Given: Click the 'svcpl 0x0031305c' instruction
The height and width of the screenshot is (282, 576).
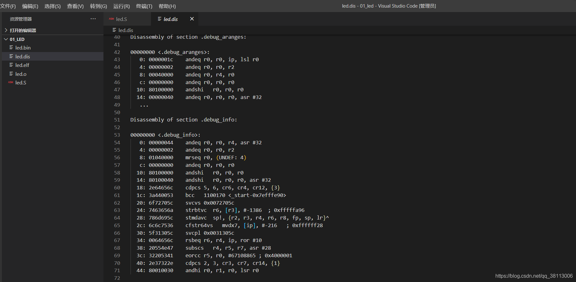Looking at the screenshot, I should click(210, 233).
